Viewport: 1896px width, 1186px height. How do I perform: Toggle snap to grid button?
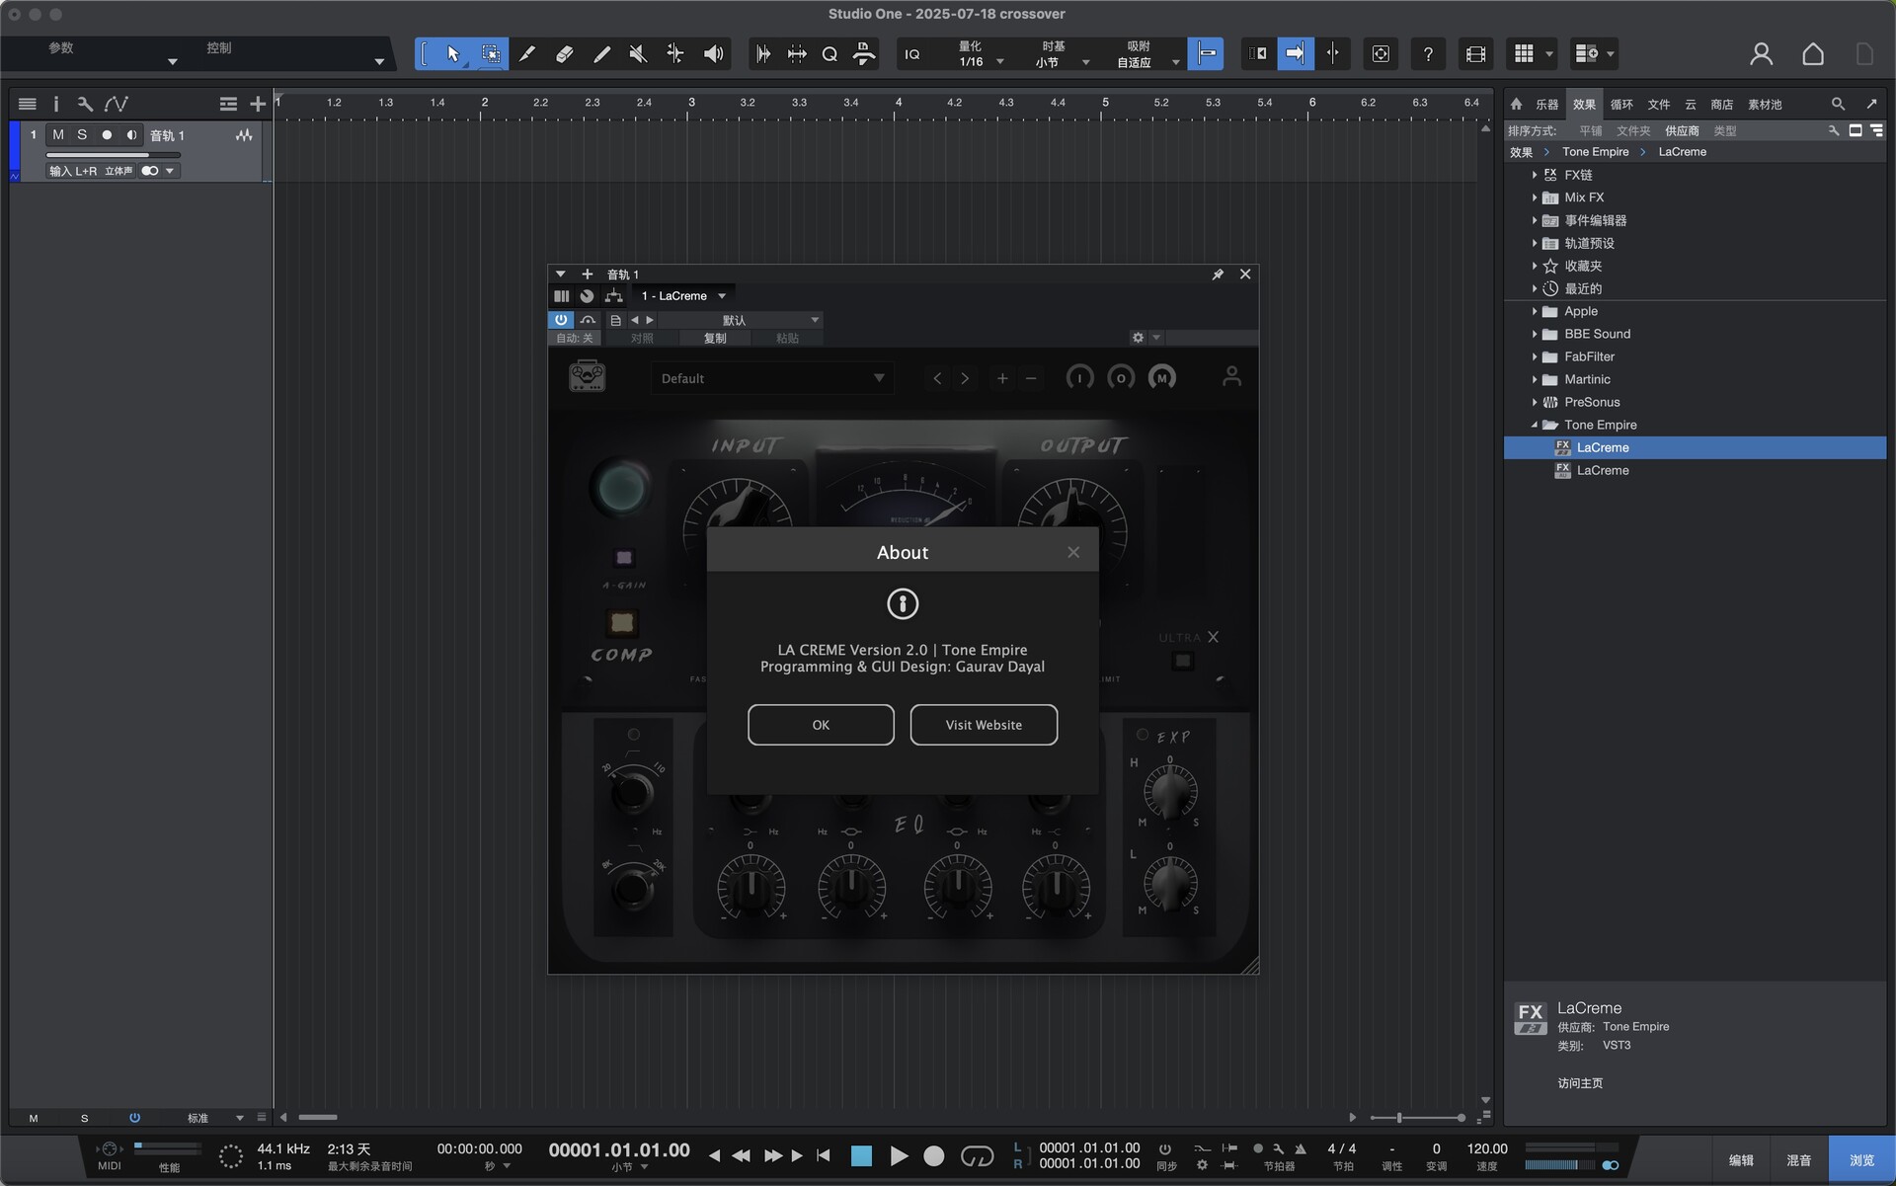pyautogui.click(x=1206, y=54)
